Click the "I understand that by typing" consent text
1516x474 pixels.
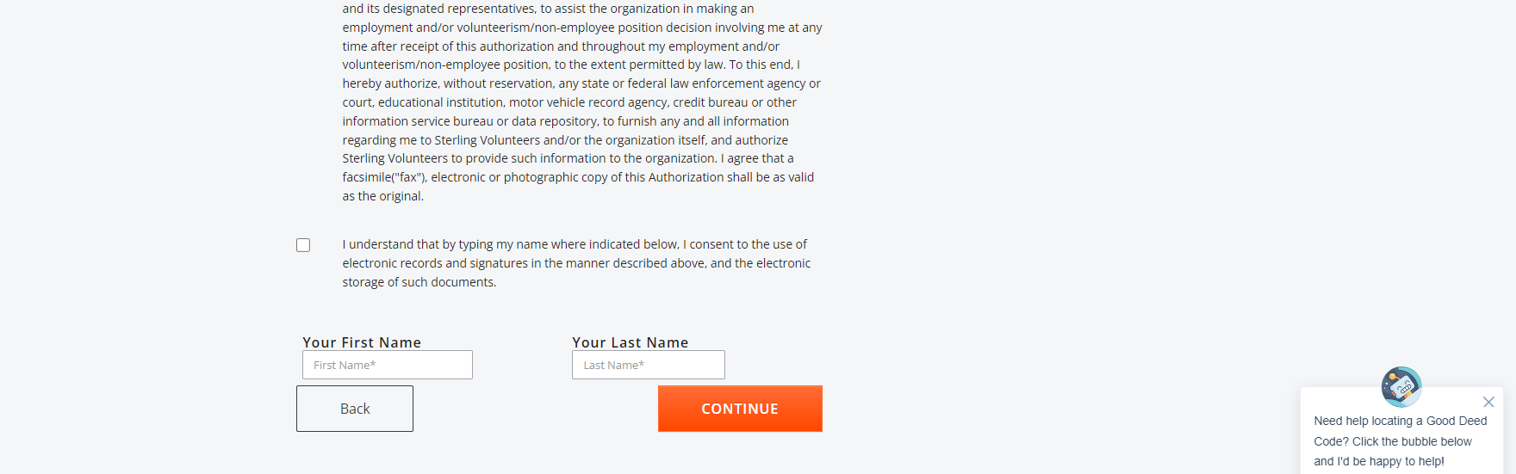[x=575, y=244]
